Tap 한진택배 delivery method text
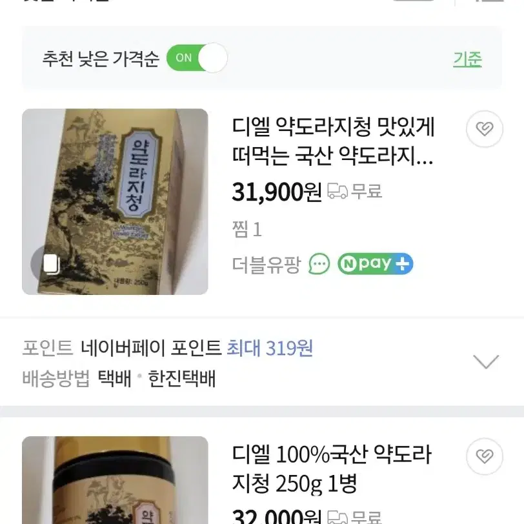 tap(182, 379)
